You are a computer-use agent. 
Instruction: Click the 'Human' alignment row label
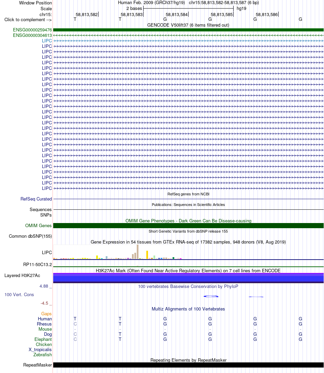(x=45, y=319)
